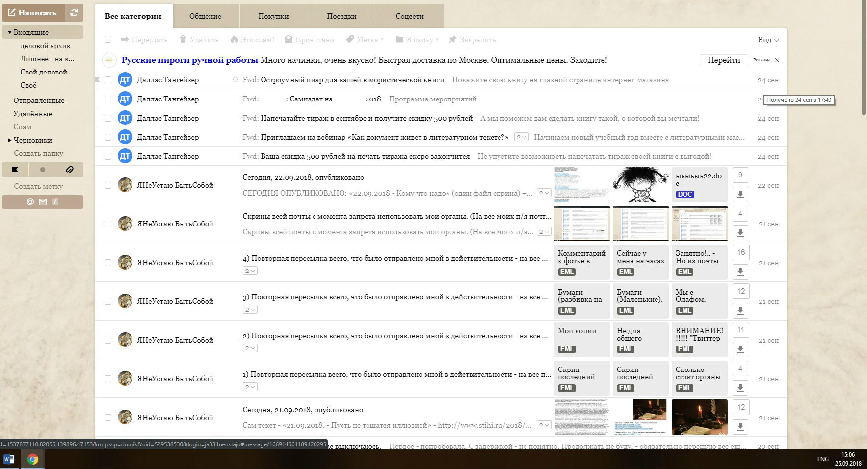Click the 'Это спам!' button
The image size is (867, 469).
coord(252,40)
